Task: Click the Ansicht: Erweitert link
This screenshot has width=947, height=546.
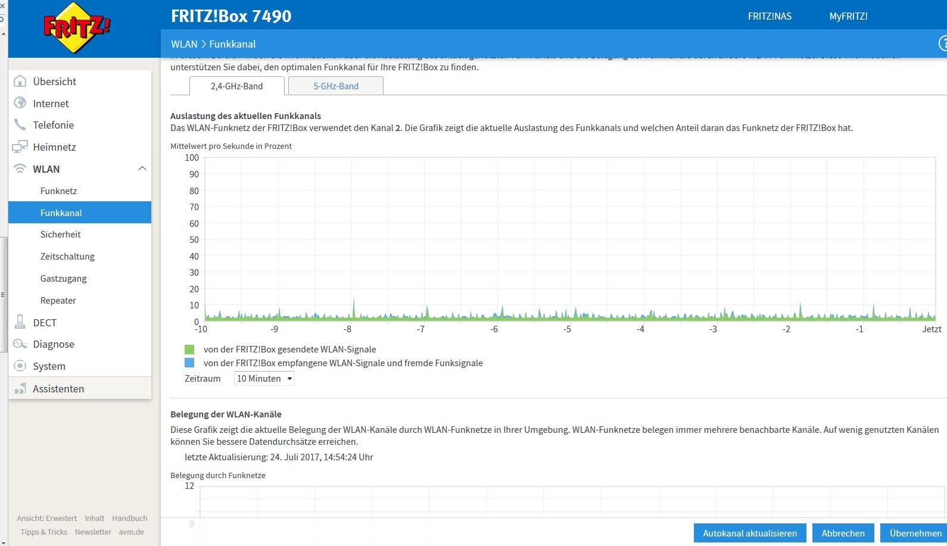Action: click(x=47, y=518)
